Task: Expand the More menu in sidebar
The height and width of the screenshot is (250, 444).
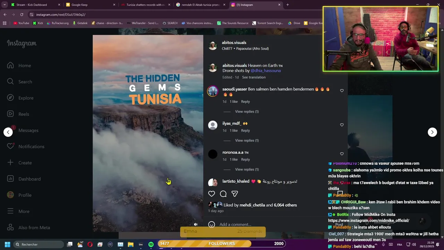Action: click(18, 211)
